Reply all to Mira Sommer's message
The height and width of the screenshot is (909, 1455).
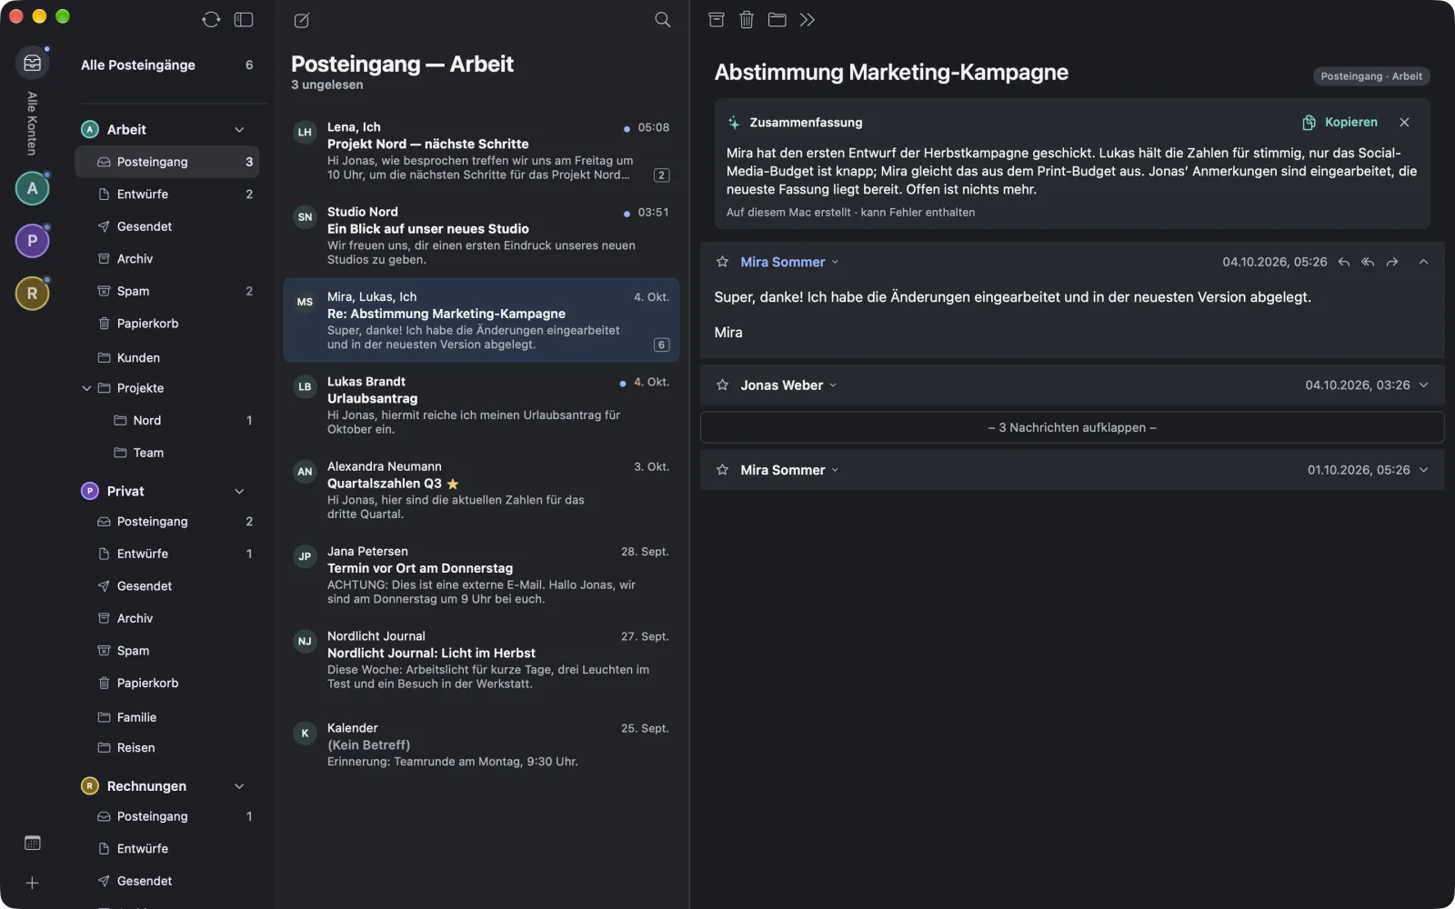coord(1368,262)
